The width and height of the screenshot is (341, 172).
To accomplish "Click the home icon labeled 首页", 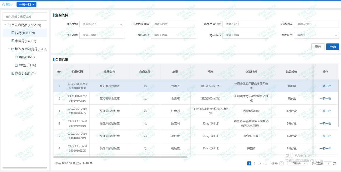I will click(7, 5).
